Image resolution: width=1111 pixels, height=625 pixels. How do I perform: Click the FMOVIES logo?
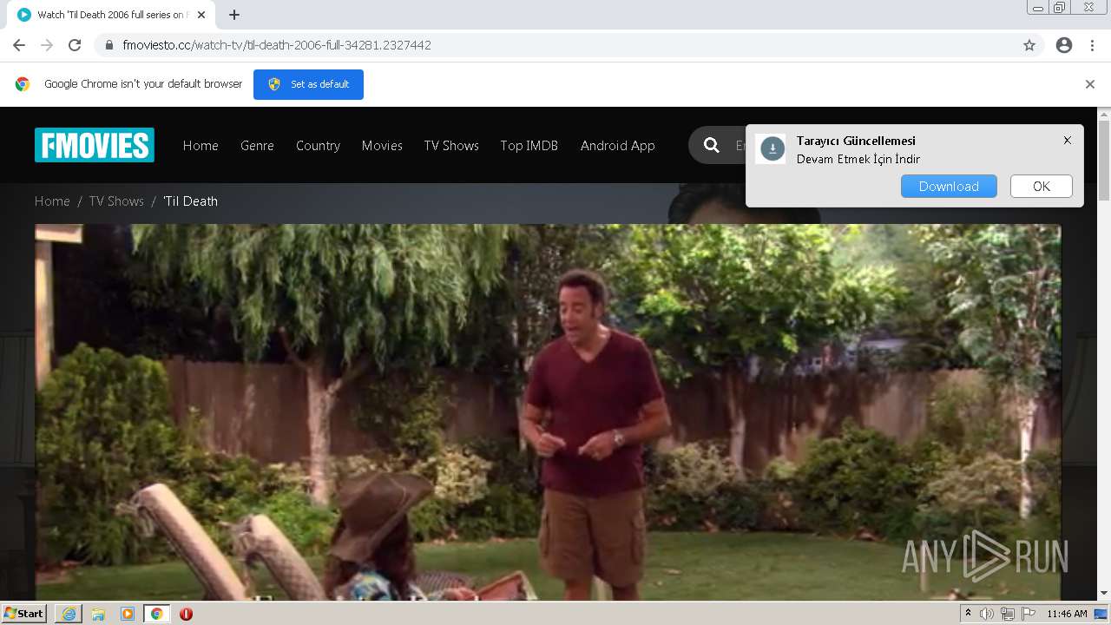point(95,145)
